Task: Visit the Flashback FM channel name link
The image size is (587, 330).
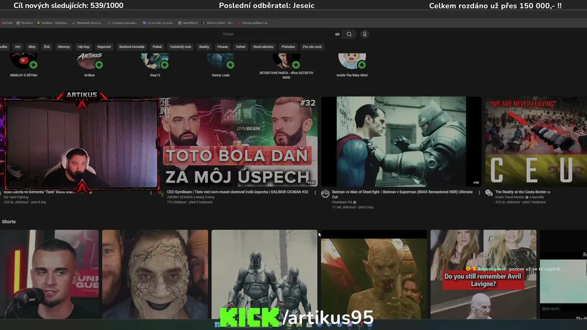Action: pyautogui.click(x=342, y=202)
